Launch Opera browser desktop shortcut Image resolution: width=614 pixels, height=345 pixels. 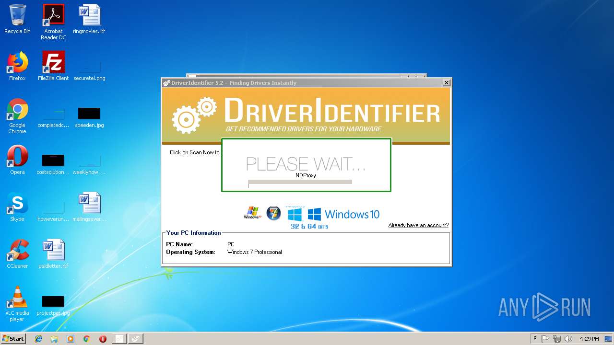(x=17, y=160)
